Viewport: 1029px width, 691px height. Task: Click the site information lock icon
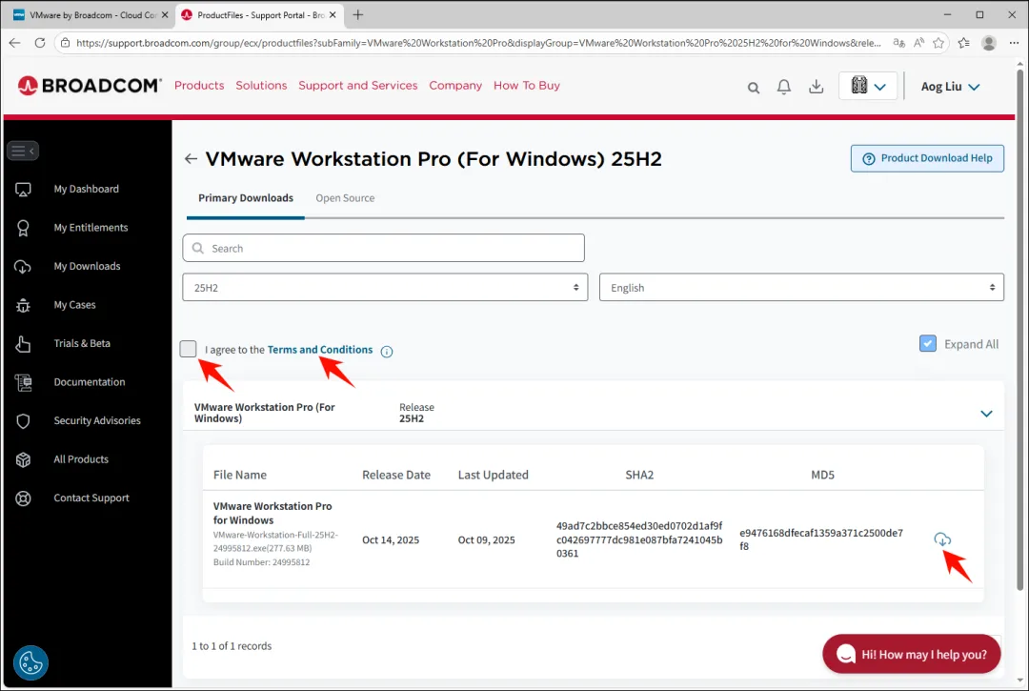tap(65, 43)
